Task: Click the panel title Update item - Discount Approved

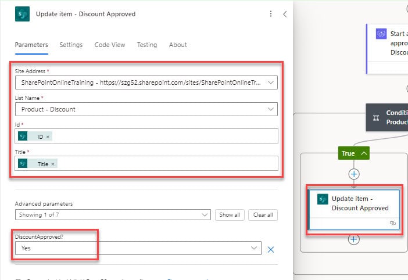Action: click(85, 14)
